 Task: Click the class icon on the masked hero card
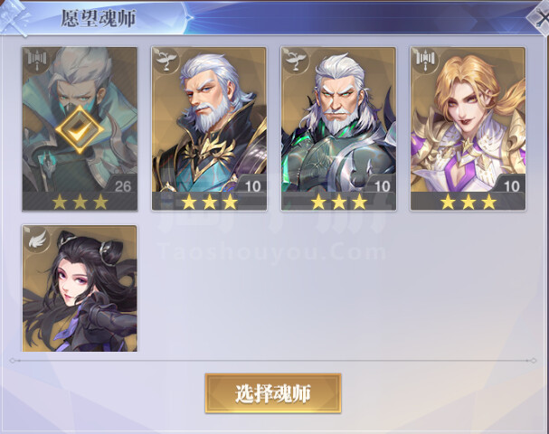pos(36,59)
